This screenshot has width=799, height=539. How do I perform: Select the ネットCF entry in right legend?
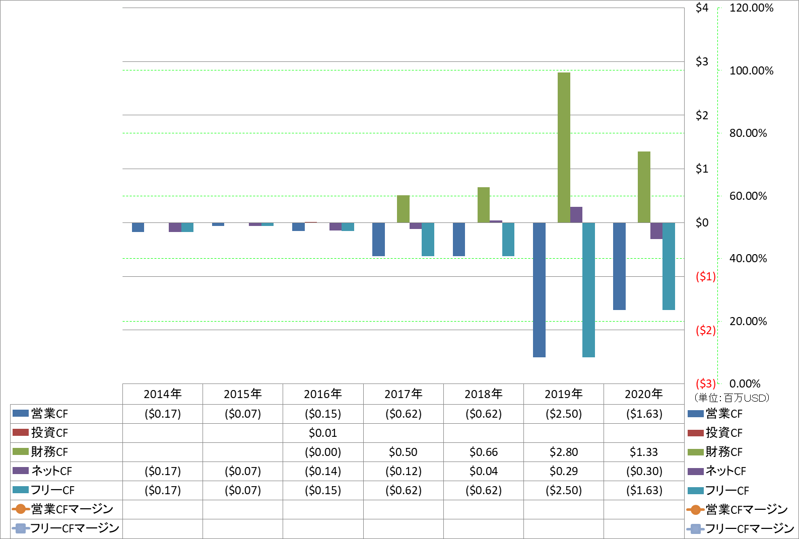(x=717, y=471)
